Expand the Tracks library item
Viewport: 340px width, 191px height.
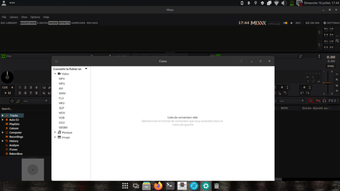[x=3, y=115]
